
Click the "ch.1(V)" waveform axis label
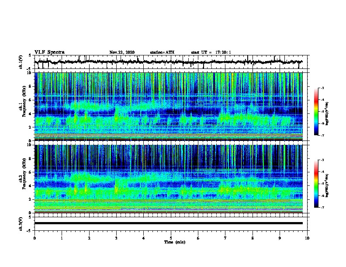pos(21,62)
